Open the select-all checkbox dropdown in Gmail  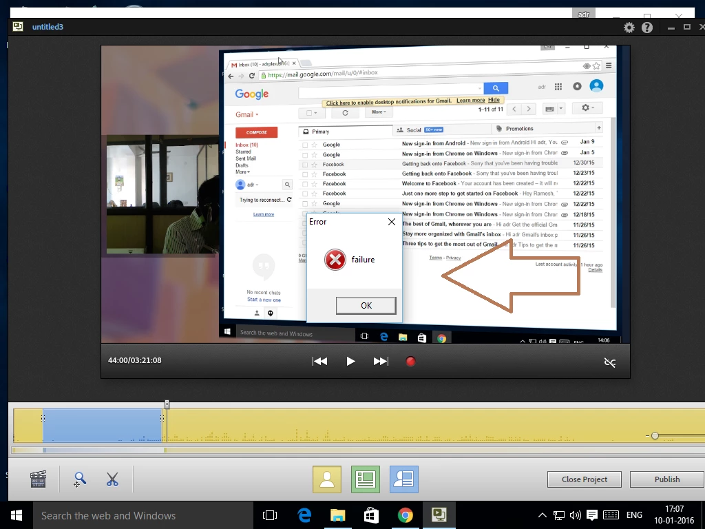(x=312, y=113)
